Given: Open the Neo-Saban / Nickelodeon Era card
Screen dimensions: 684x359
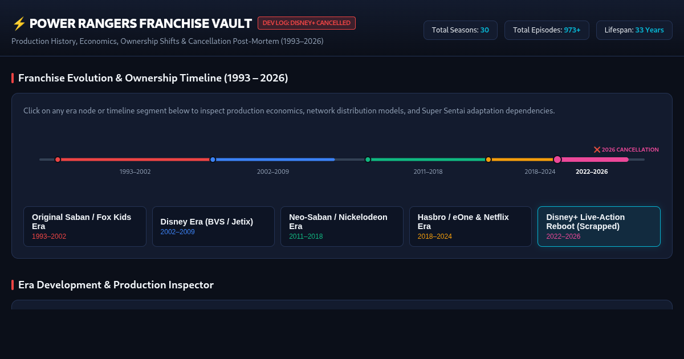Looking at the screenshot, I should (342, 226).
